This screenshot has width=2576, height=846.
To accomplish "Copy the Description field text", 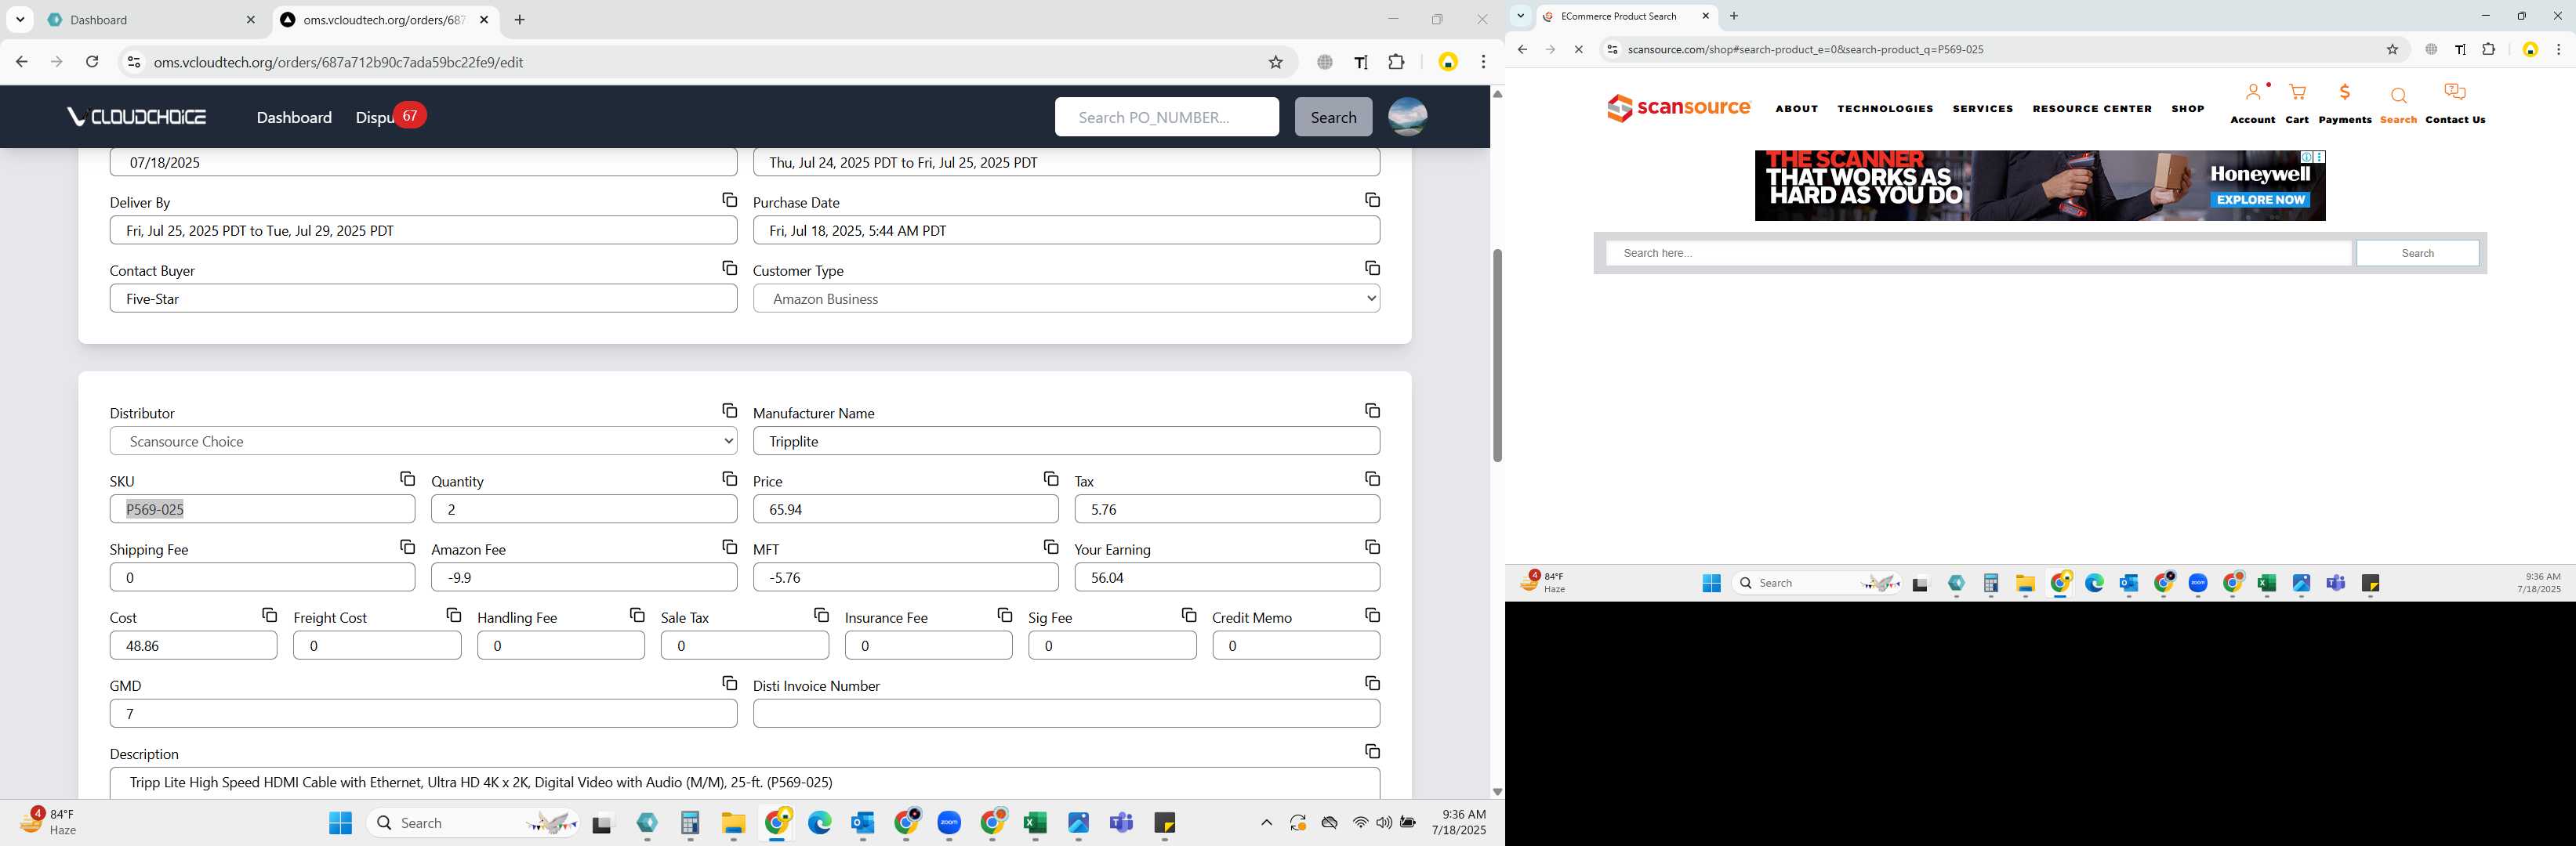I will [1372, 751].
